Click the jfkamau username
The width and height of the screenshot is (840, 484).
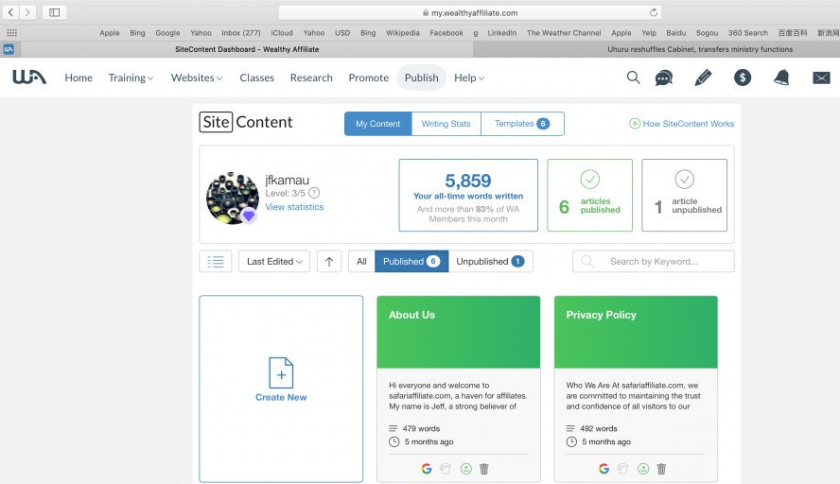click(288, 180)
